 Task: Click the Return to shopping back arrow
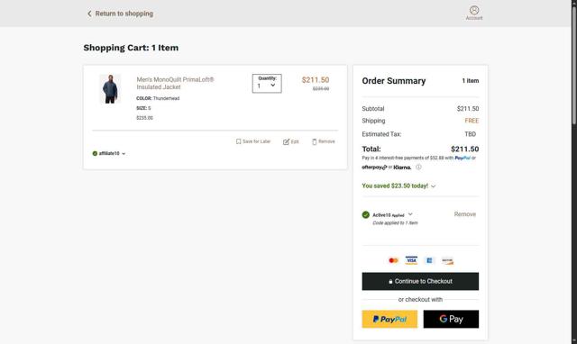coord(89,14)
